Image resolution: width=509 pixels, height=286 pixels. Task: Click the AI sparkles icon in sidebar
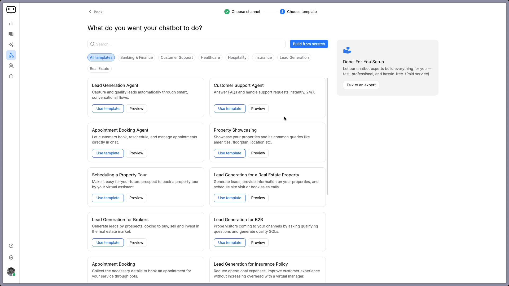tap(11, 44)
